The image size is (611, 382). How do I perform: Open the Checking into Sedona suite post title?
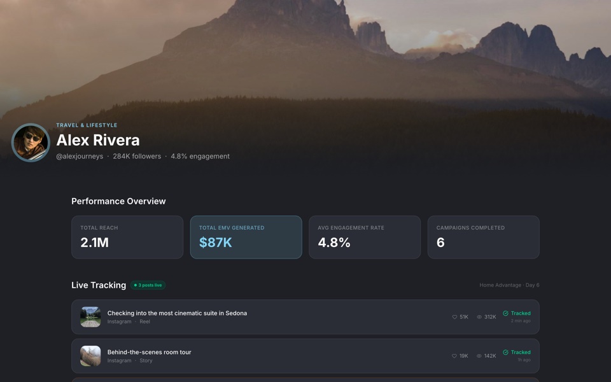tap(177, 313)
